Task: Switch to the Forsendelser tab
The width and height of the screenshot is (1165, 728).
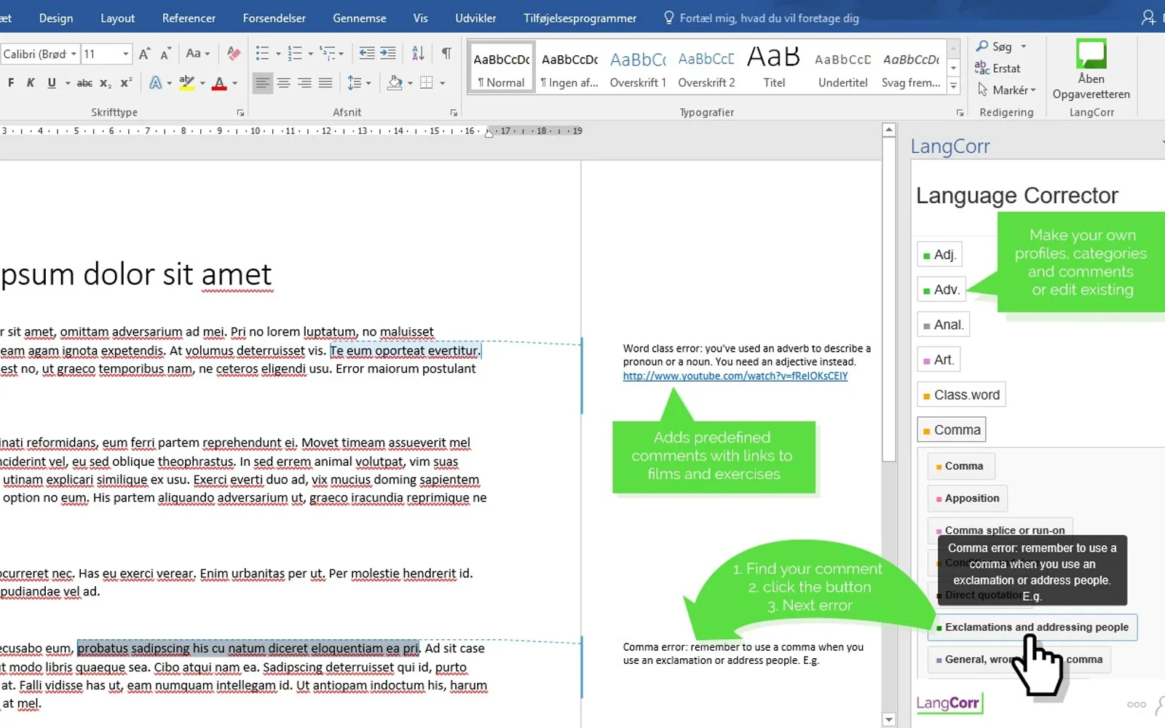Action: pyautogui.click(x=274, y=18)
